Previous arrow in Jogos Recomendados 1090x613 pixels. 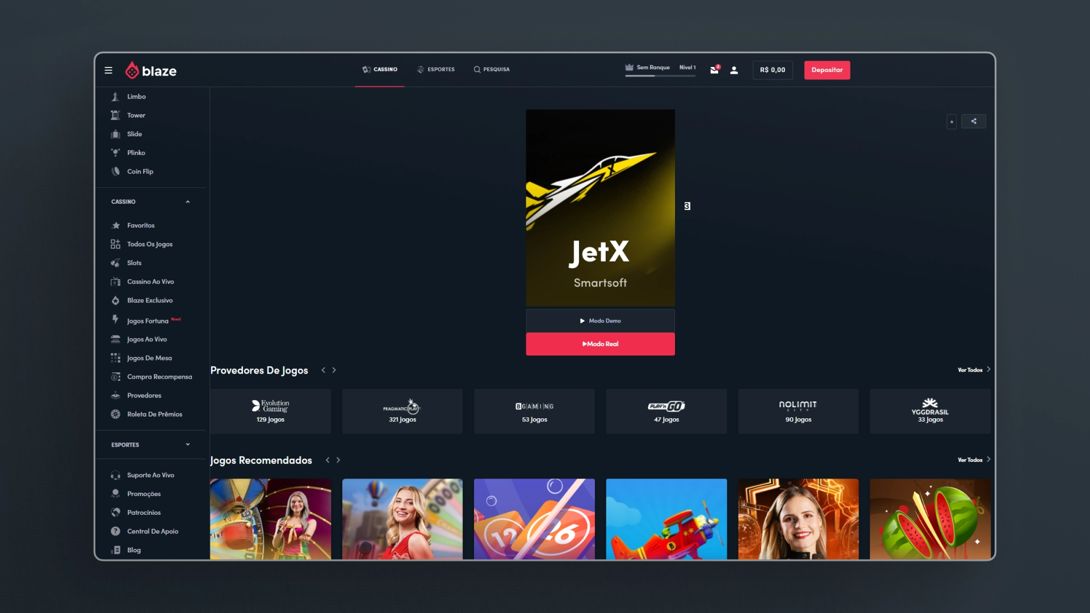328,460
